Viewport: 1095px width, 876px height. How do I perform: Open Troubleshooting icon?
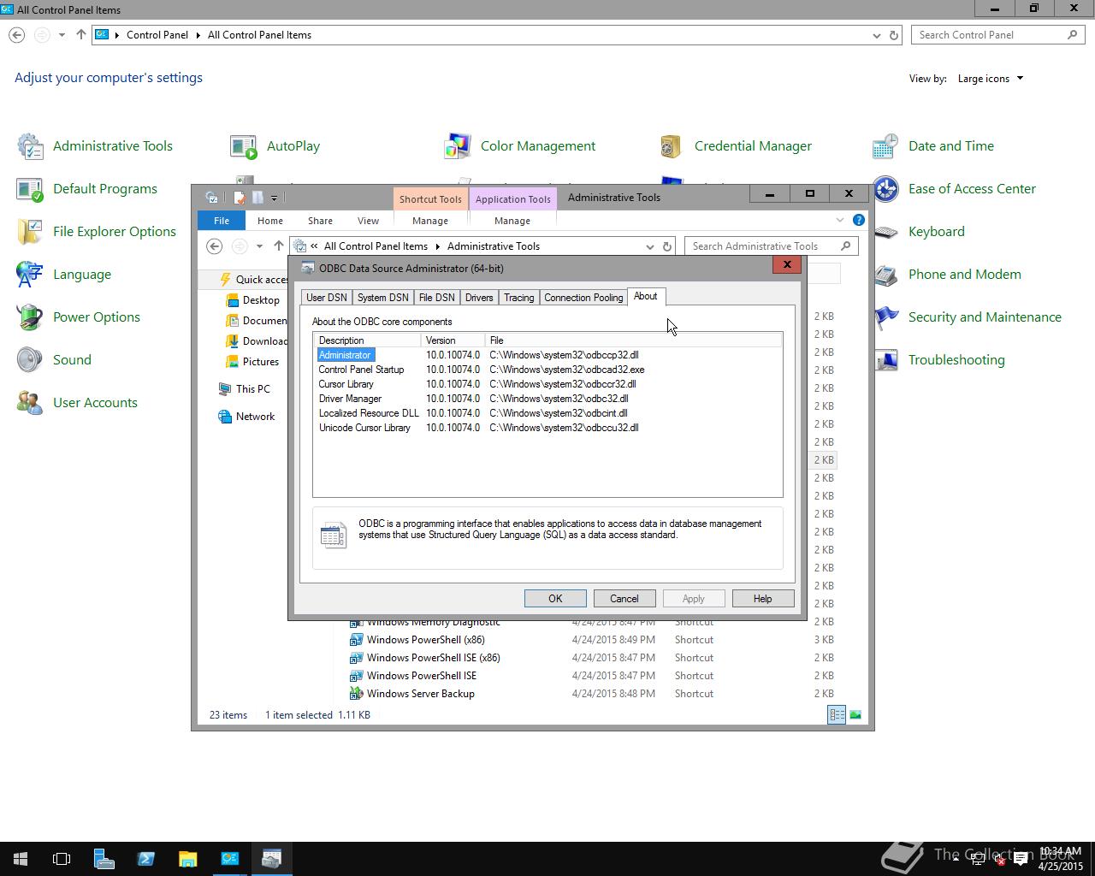point(938,360)
